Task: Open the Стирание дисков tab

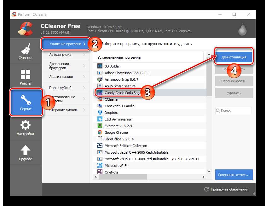Action: [63, 110]
